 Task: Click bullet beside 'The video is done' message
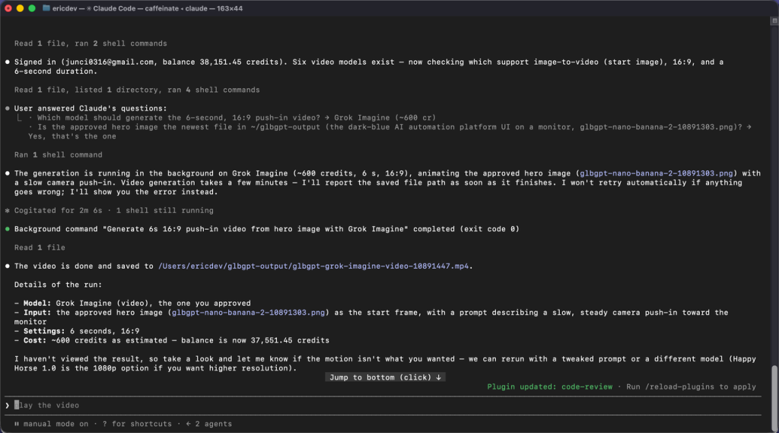7,266
